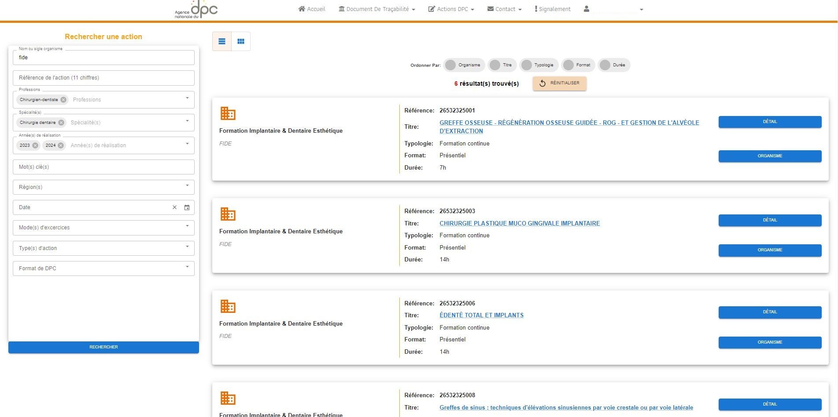Remove the Chirurgien-dentiste profession chip

pos(63,100)
